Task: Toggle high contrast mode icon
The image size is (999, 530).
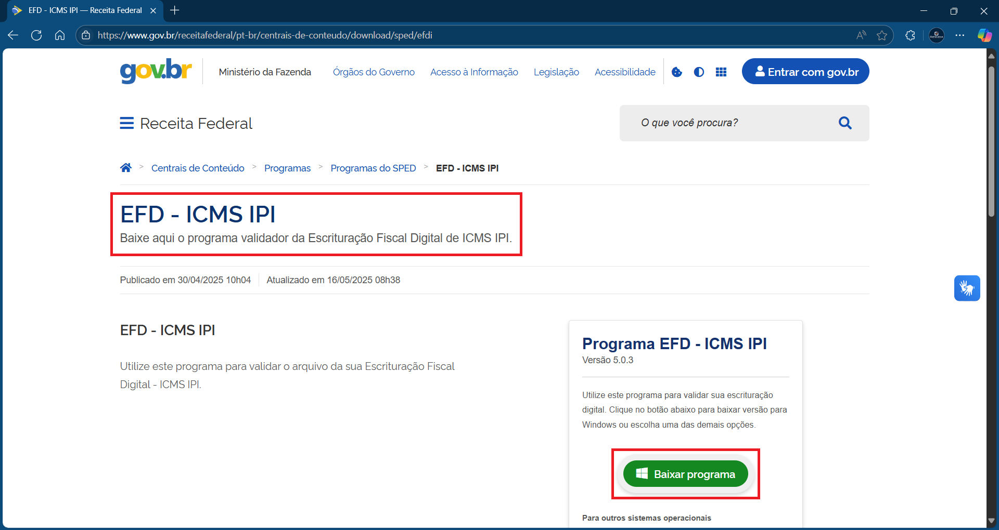Action: point(699,72)
